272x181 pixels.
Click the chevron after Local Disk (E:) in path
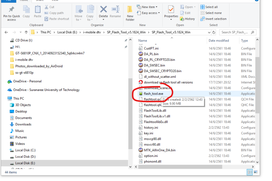coord(80,32)
